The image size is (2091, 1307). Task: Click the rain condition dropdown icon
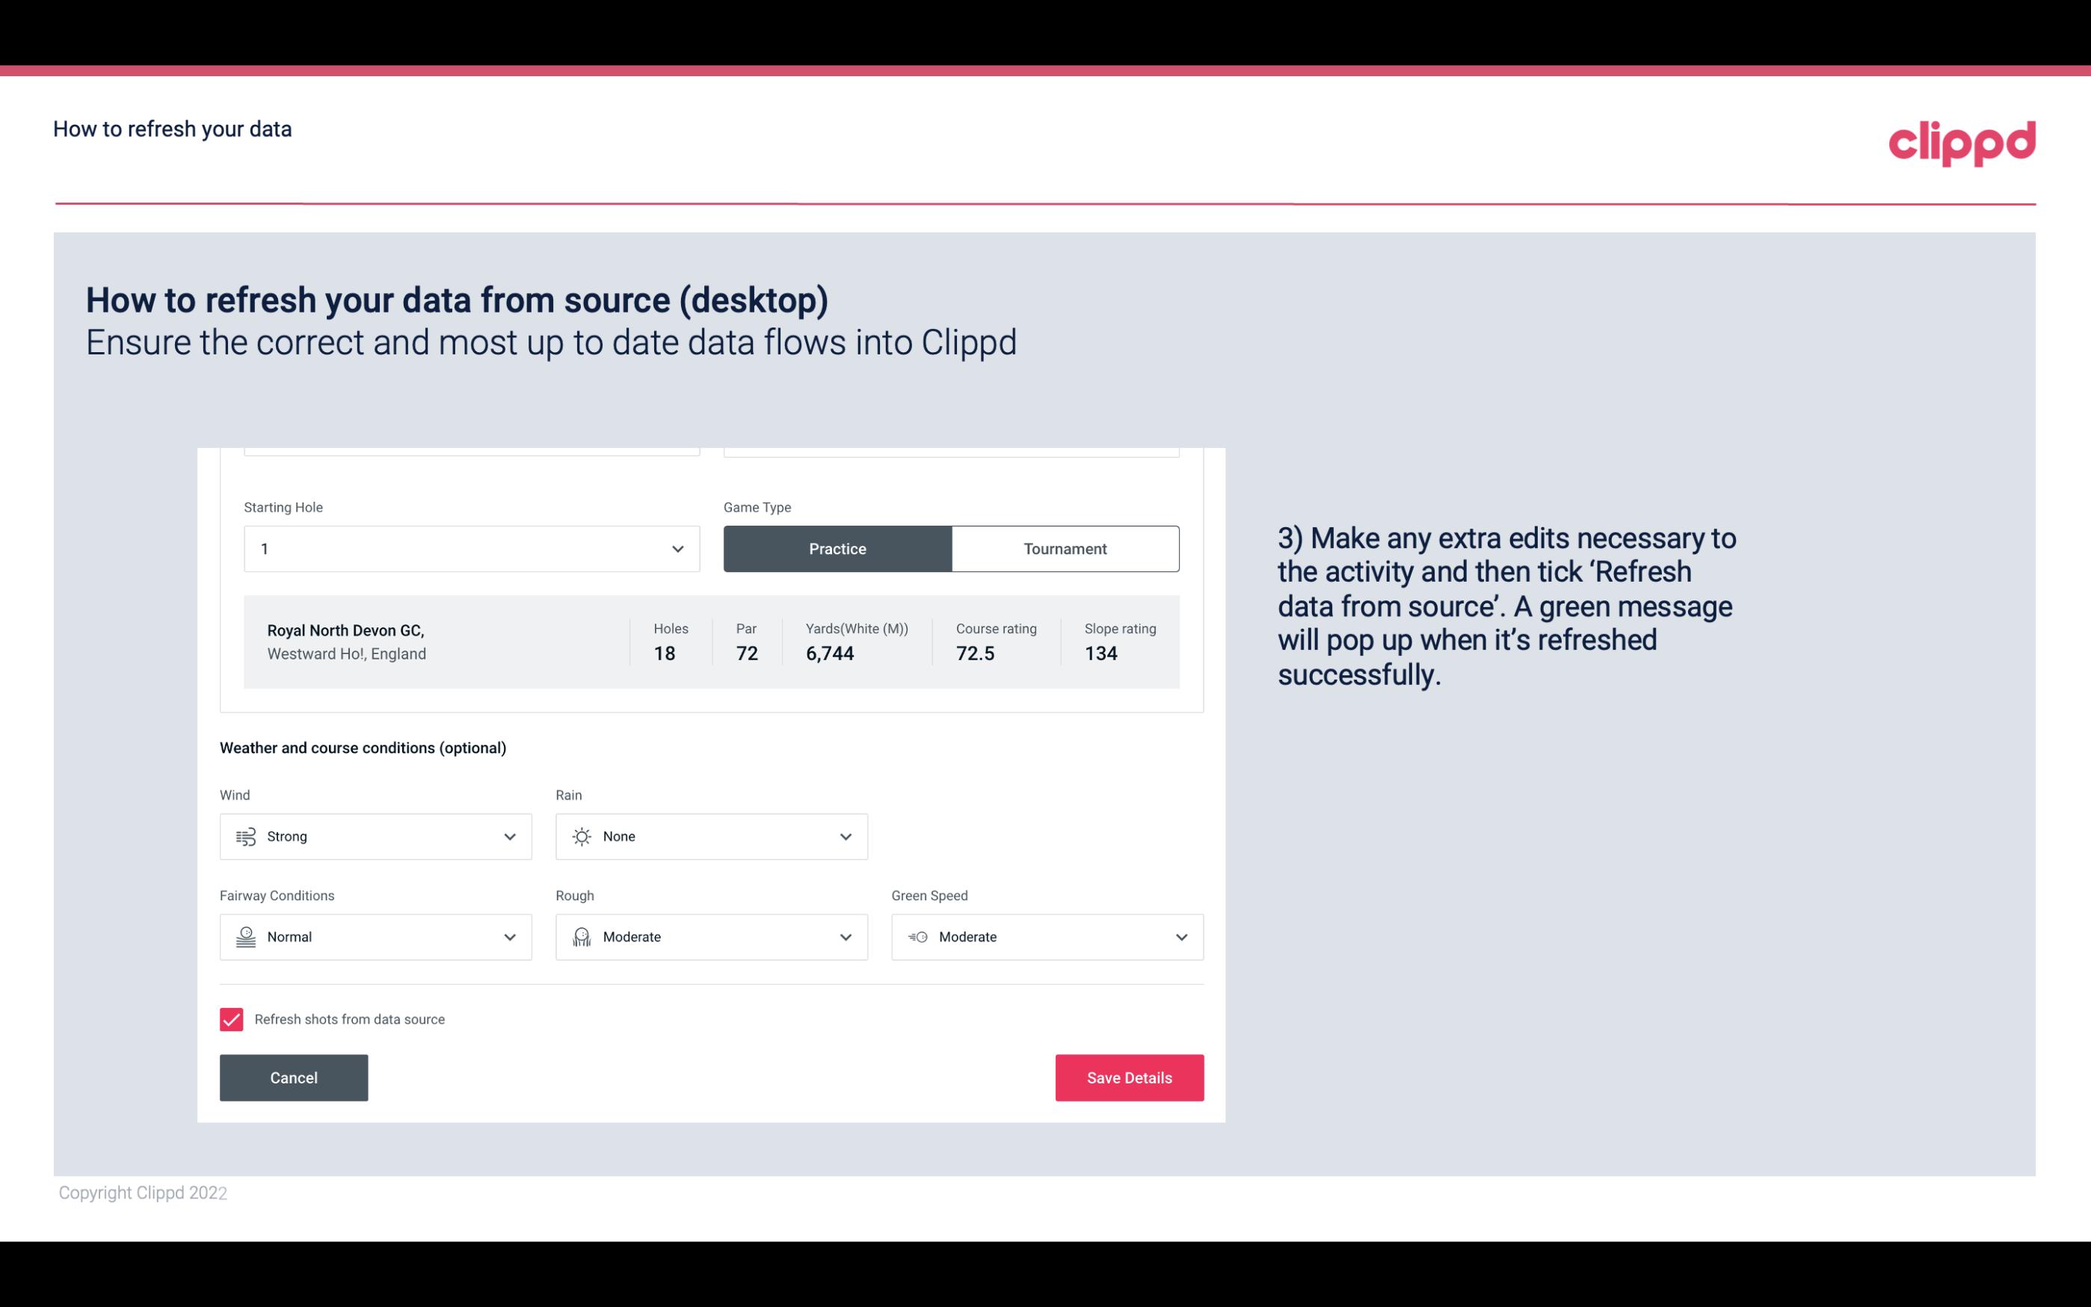[x=843, y=836]
